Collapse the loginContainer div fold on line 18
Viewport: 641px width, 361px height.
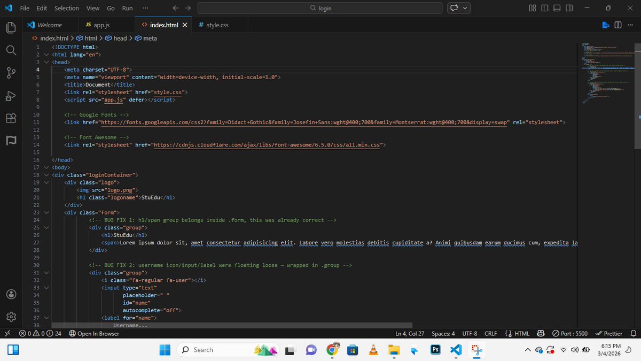point(46,175)
